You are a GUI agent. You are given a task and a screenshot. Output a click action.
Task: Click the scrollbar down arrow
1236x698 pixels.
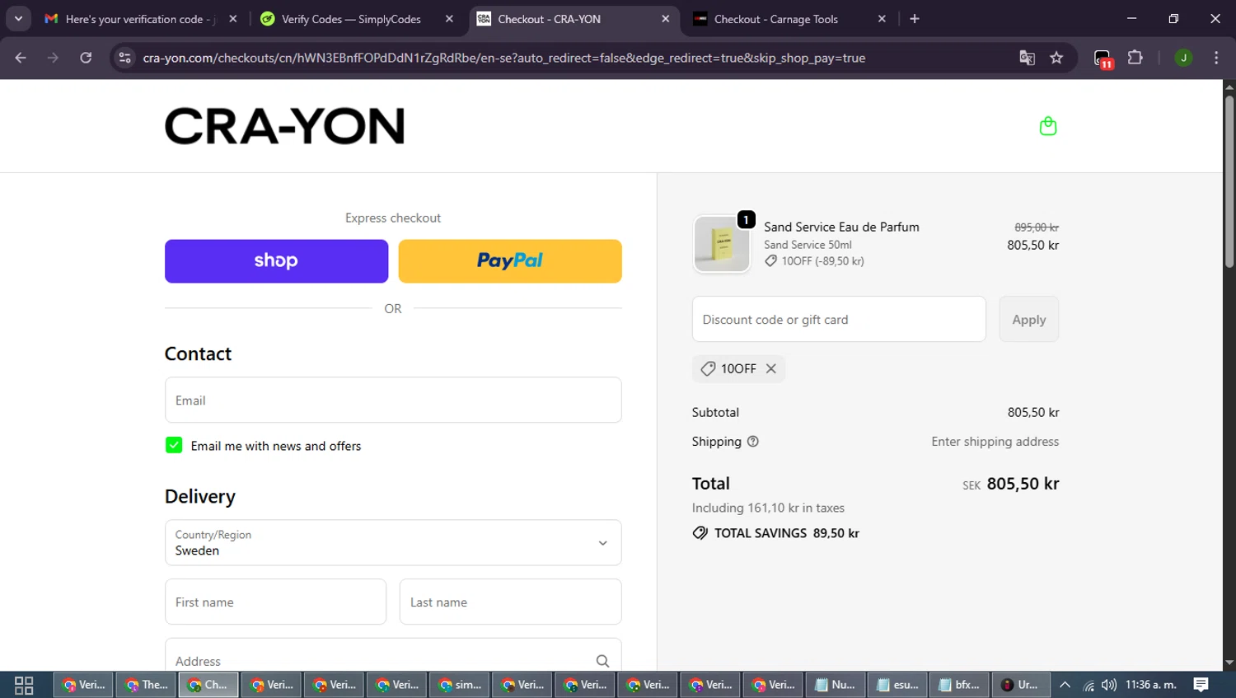point(1229,663)
